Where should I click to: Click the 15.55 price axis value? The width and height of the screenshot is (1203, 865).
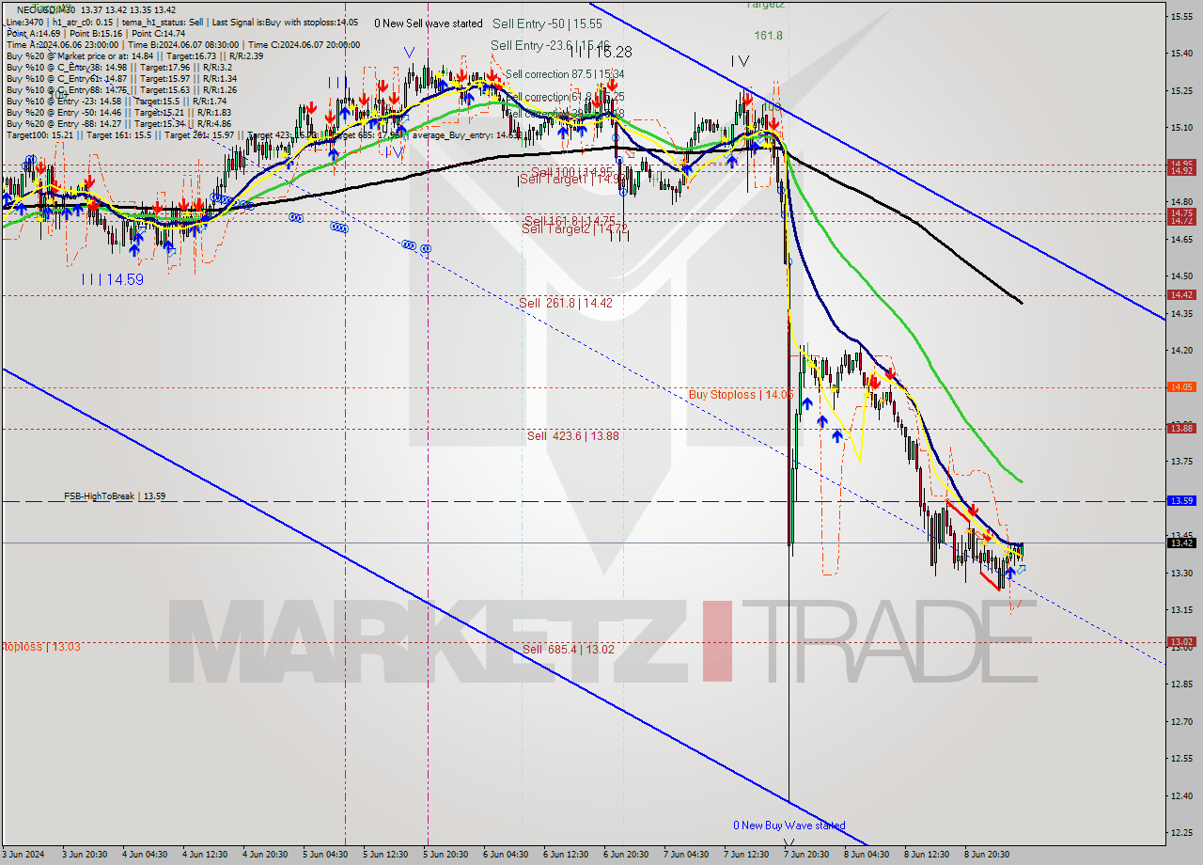point(1181,16)
